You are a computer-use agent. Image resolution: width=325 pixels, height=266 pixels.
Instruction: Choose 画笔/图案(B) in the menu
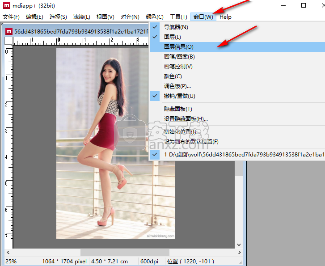[179, 57]
